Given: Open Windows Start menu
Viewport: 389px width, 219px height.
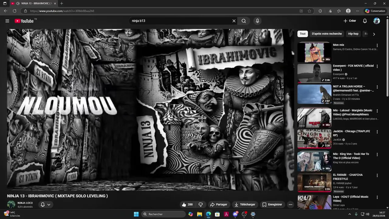Looking at the screenshot, I should (136, 214).
